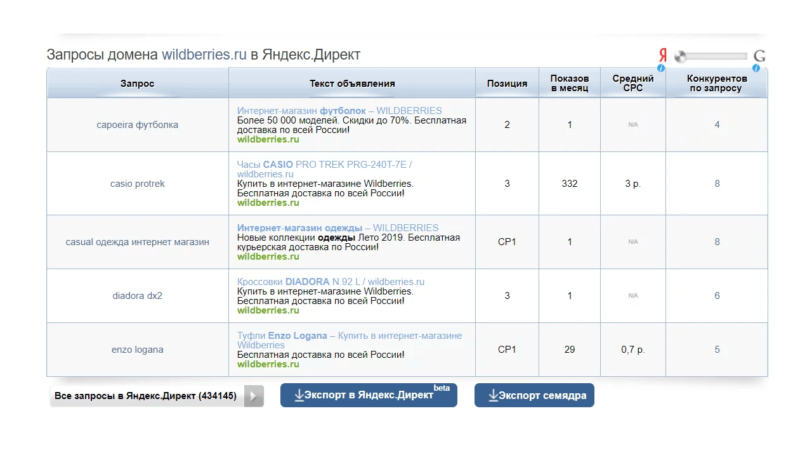Sort by the Запрос column header
812x456 pixels.
click(x=138, y=84)
